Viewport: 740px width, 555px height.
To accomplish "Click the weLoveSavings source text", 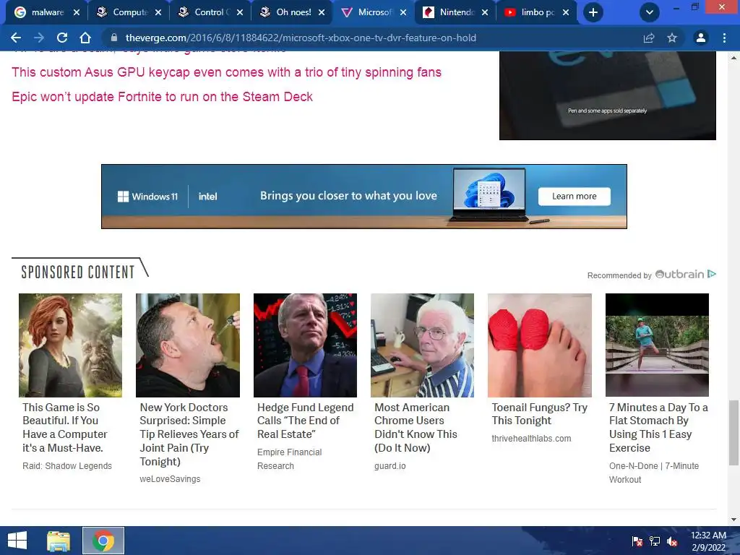I will click(x=170, y=479).
